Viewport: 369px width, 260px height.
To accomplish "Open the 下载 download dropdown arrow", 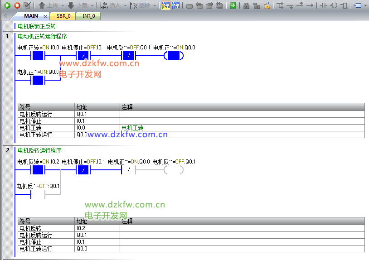I will [92, 5].
